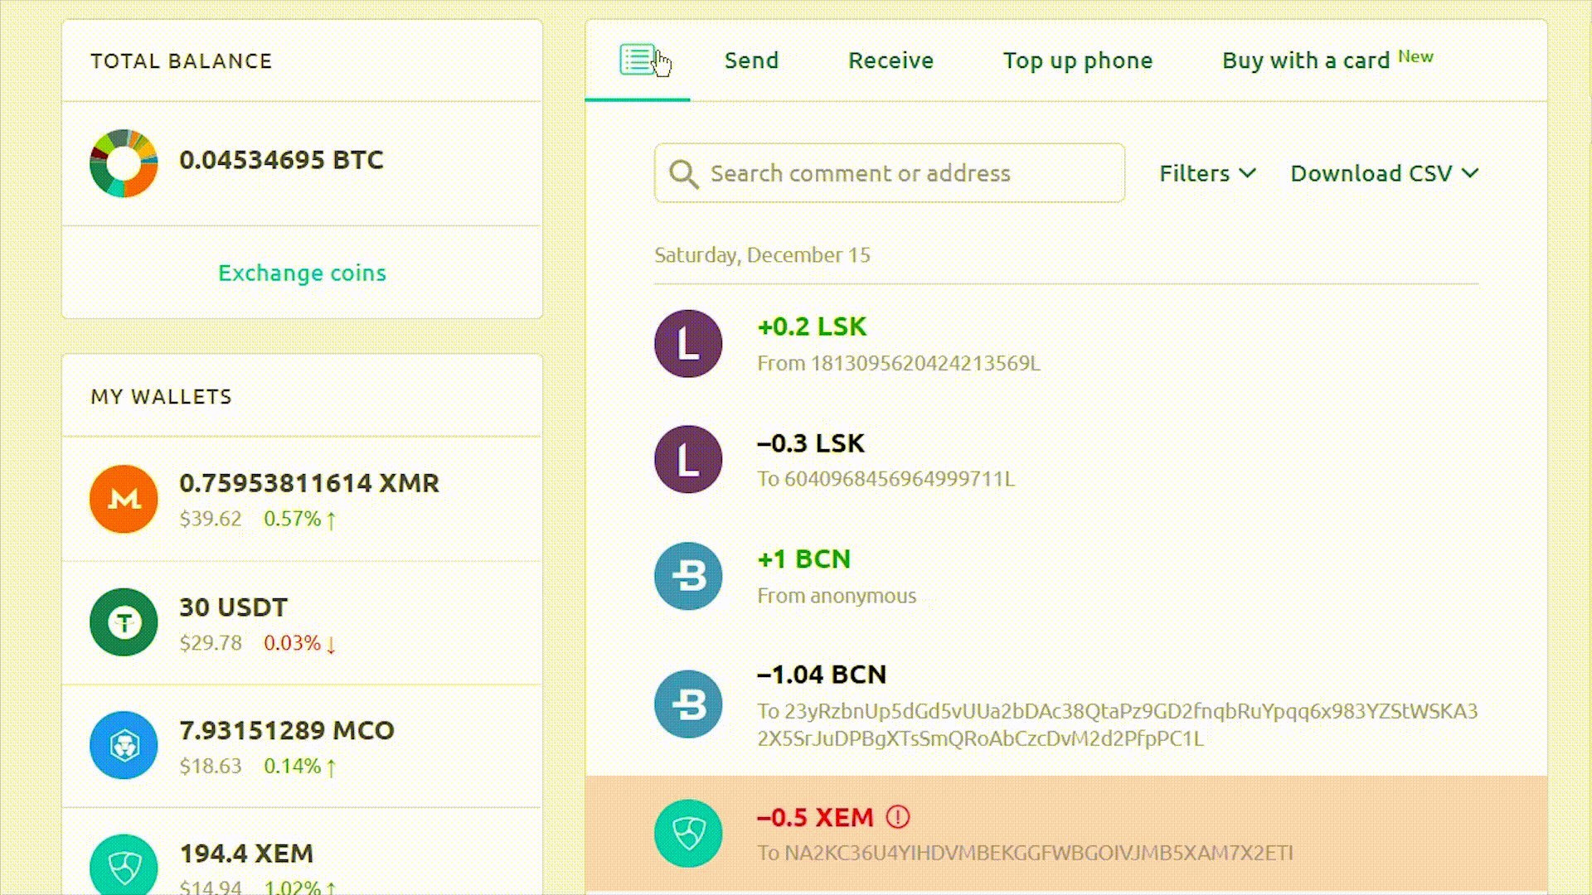Click the total balance BTC pie chart
Screen dimensions: 1592x895
click(x=124, y=162)
